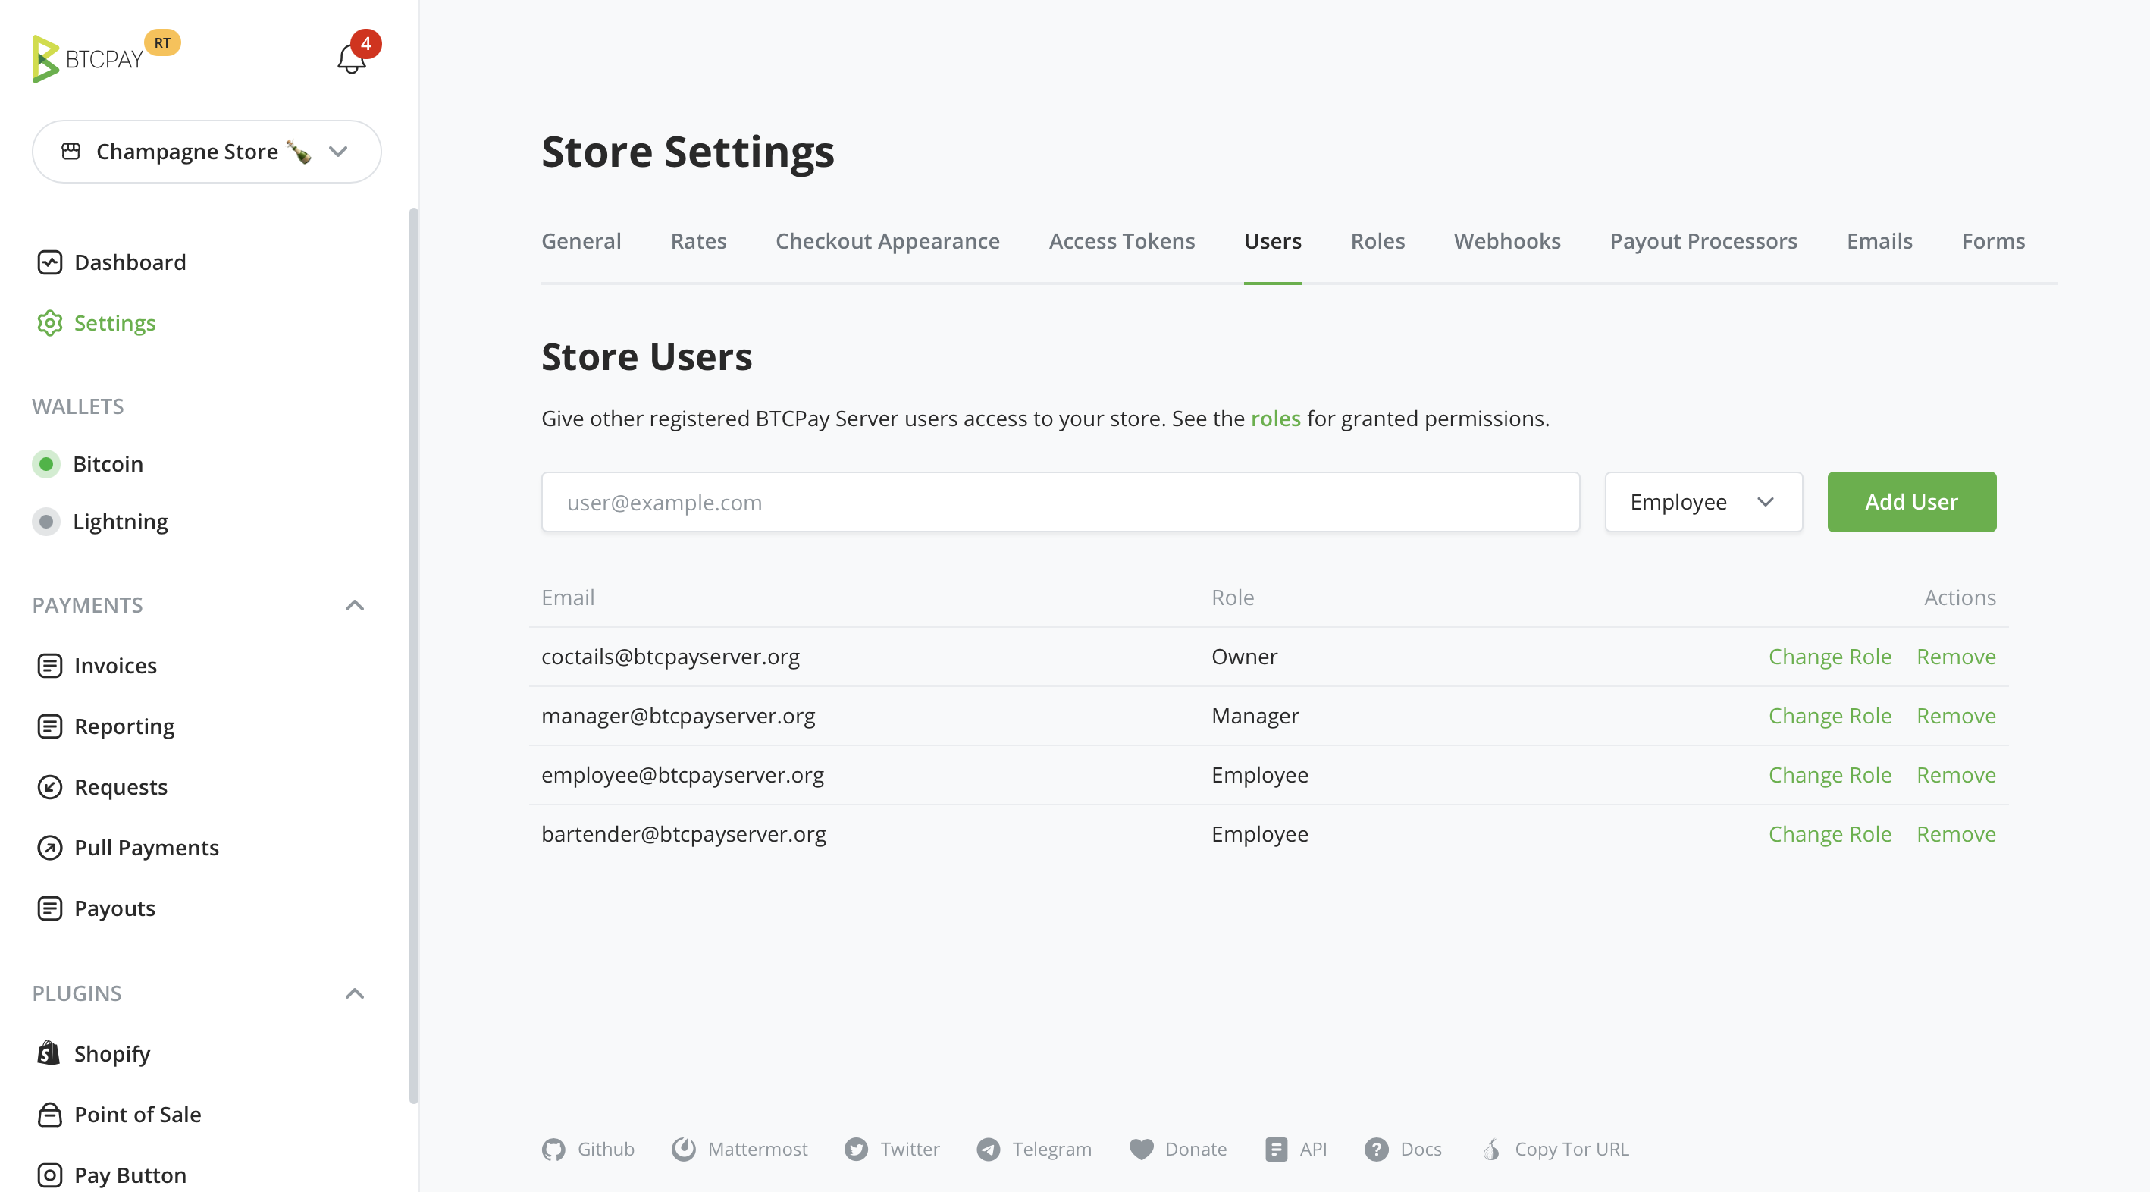Click the bartender@btcpayserver.org email cell

(x=684, y=835)
